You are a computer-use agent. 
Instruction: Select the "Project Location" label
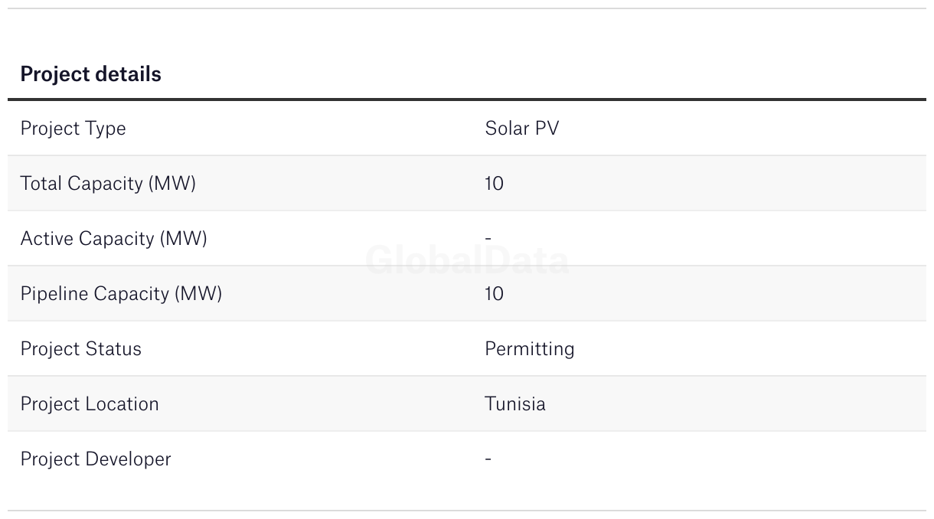(90, 404)
